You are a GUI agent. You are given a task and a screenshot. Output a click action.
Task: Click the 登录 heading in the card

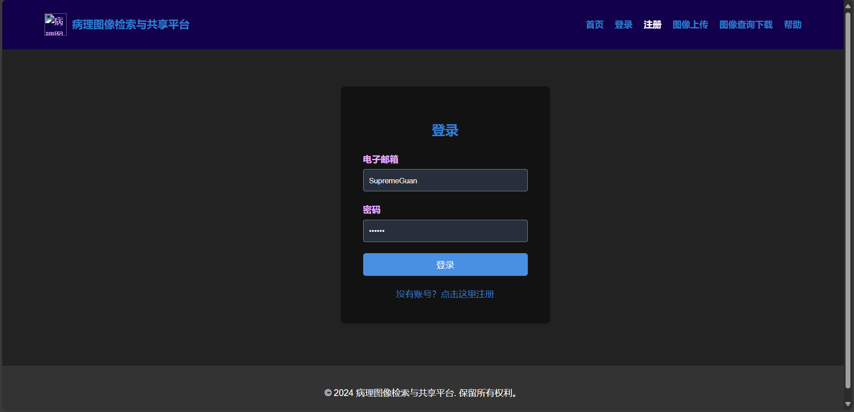point(445,130)
